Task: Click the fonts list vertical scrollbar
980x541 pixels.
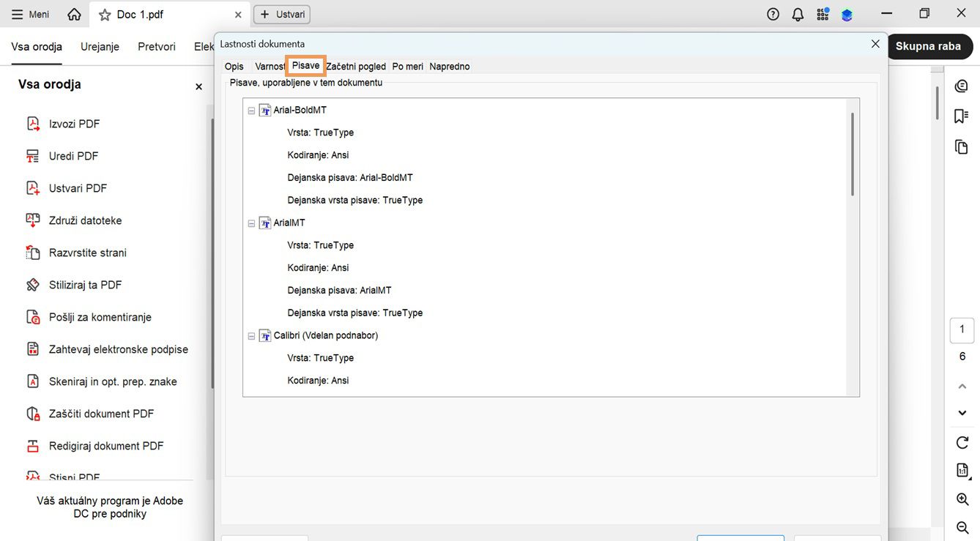Action: 853,154
